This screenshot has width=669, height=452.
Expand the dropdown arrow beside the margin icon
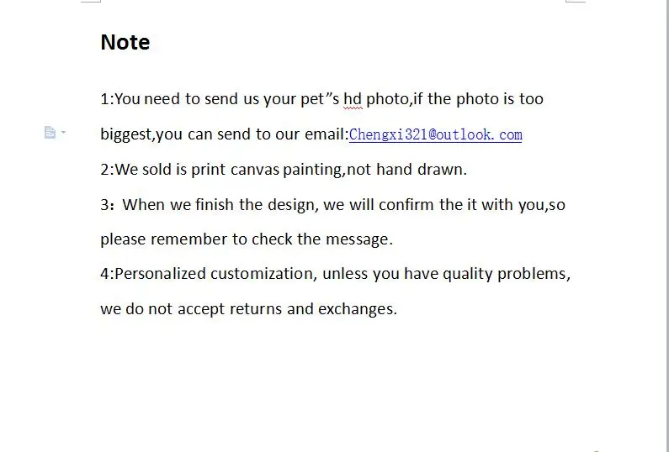point(64,132)
